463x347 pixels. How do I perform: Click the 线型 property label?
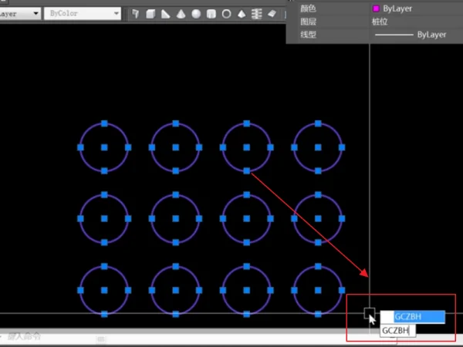tap(308, 35)
